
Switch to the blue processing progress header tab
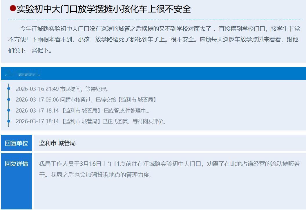(x=153, y=73)
